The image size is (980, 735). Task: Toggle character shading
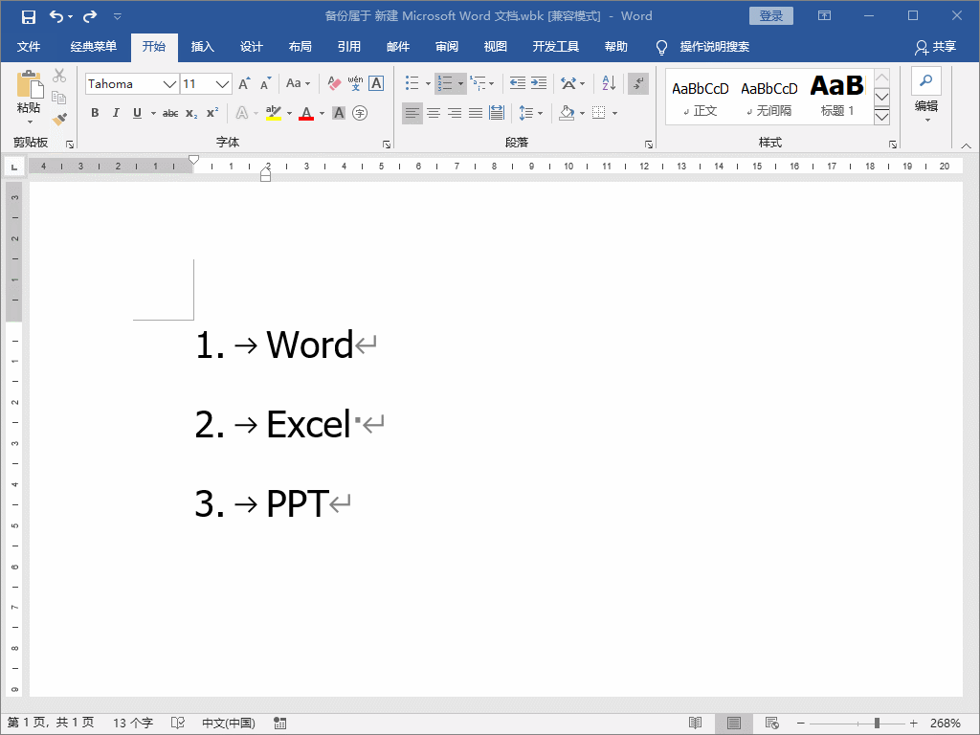click(339, 113)
